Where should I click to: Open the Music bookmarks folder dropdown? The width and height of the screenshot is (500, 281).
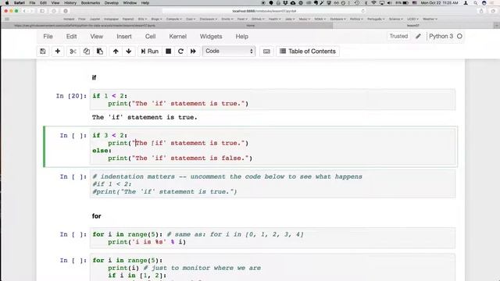[304, 19]
